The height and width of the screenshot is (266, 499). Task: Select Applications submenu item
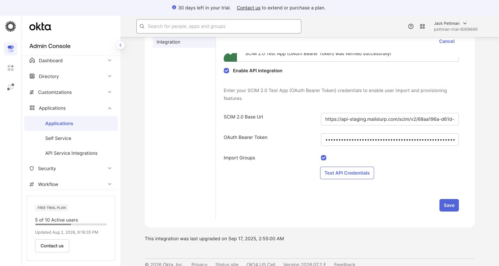[x=71, y=123]
